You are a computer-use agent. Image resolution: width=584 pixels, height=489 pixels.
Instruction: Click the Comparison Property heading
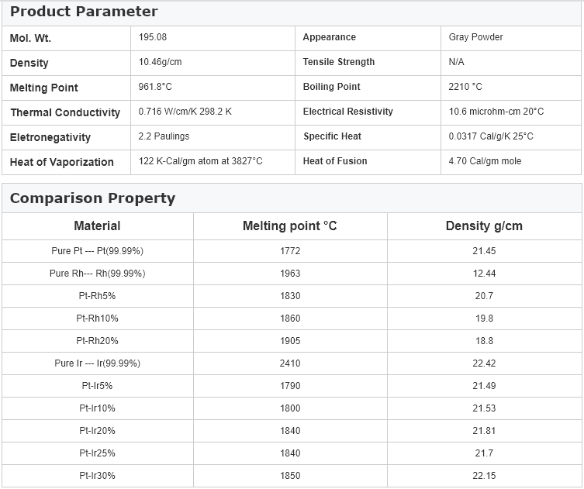[92, 198]
